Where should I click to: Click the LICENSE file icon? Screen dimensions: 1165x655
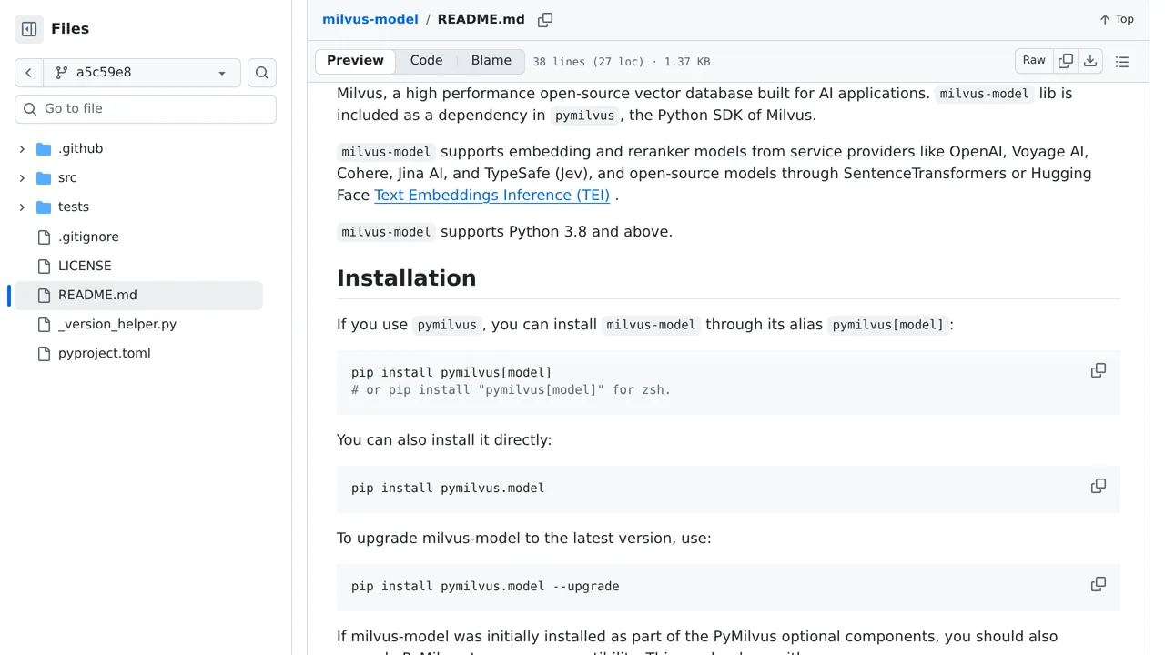pyautogui.click(x=44, y=266)
